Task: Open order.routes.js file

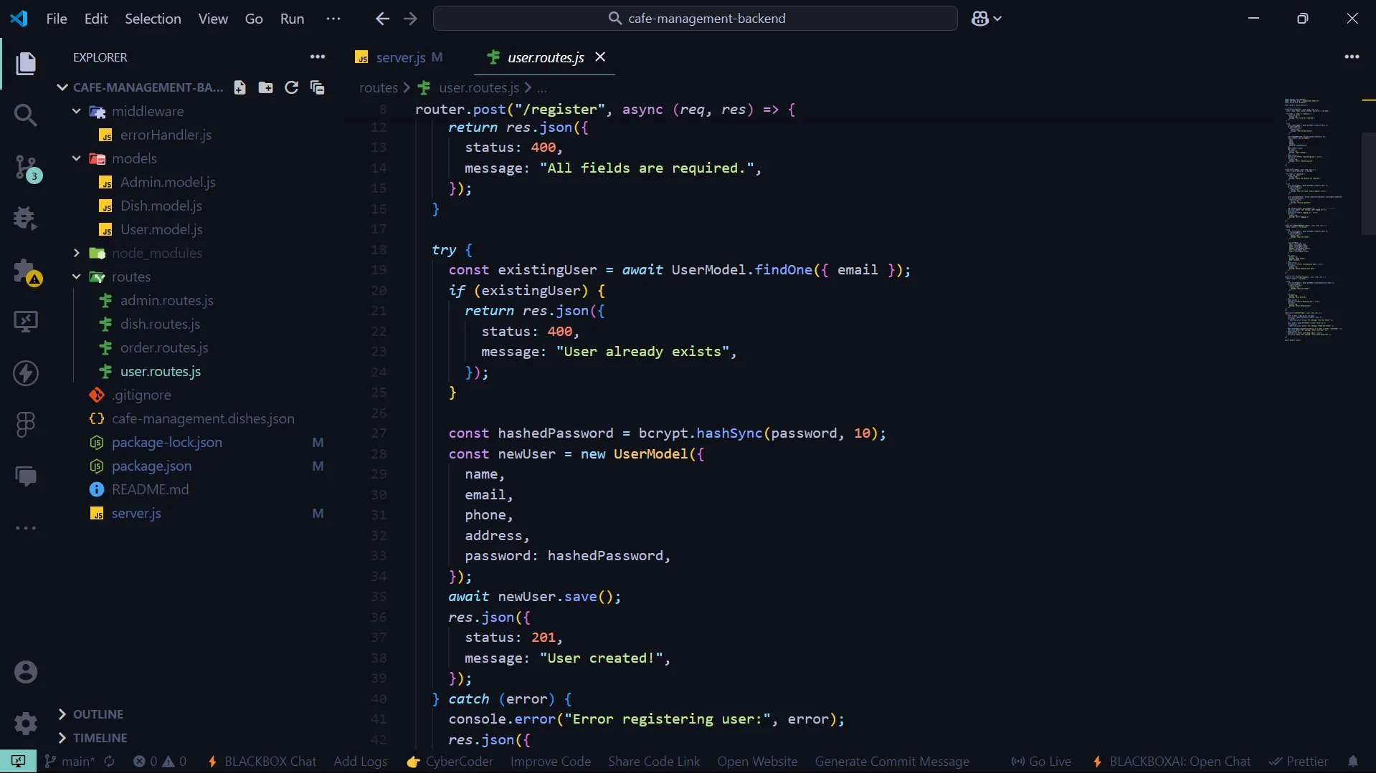Action: pos(164,347)
